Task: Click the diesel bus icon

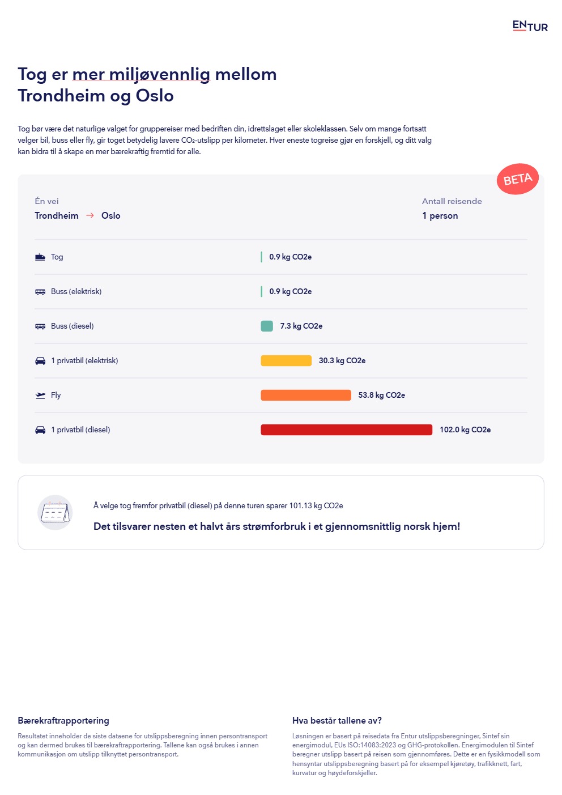Action: (x=40, y=326)
